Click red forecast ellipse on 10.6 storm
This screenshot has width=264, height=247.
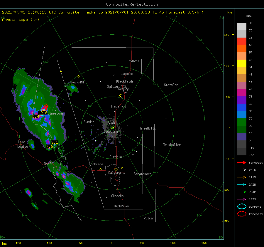pyautogui.click(x=45, y=107)
